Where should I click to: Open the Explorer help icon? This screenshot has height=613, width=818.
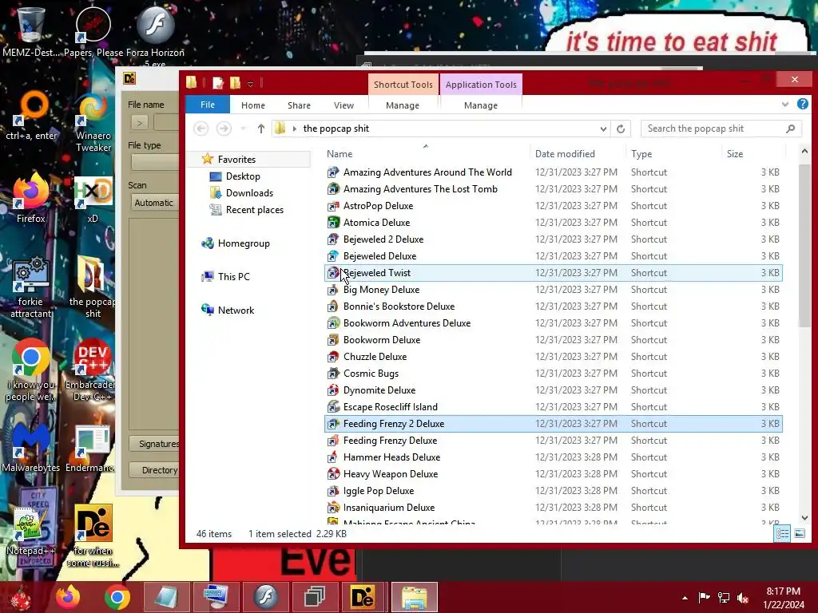[802, 105]
